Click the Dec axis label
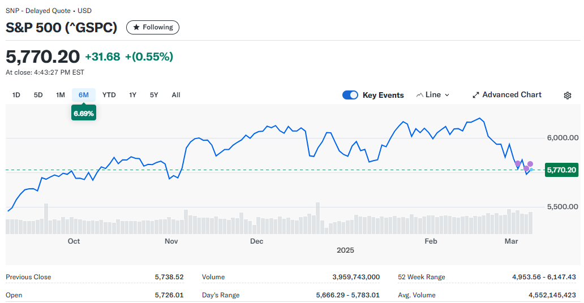Image resolution: width=584 pixels, height=303 pixels. point(256,241)
